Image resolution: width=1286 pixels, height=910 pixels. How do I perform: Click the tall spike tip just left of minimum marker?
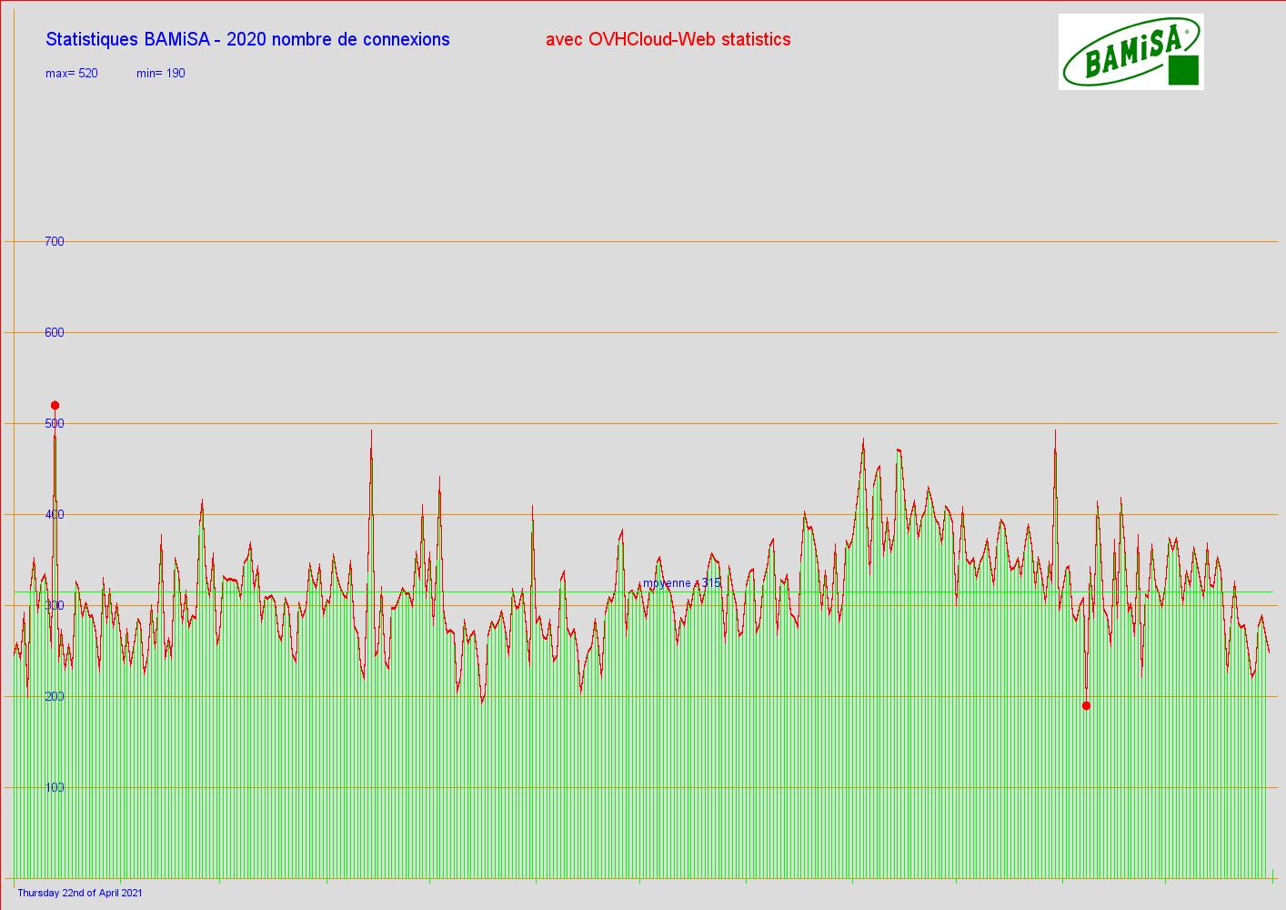click(x=1055, y=431)
